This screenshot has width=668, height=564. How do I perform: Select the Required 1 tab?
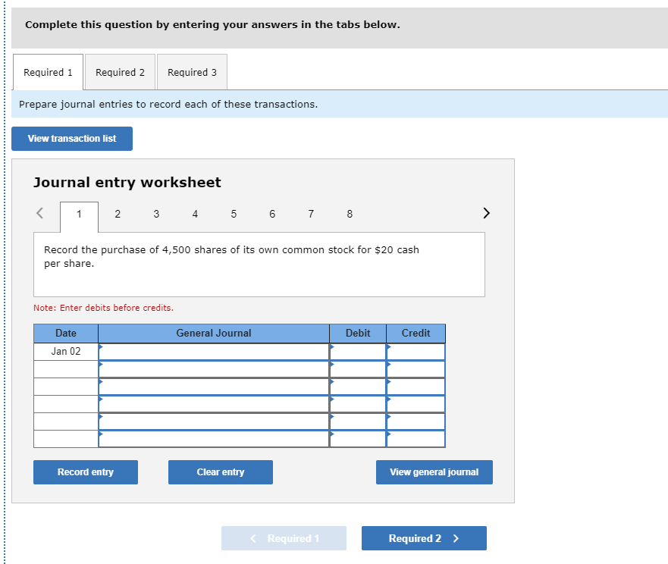point(47,72)
